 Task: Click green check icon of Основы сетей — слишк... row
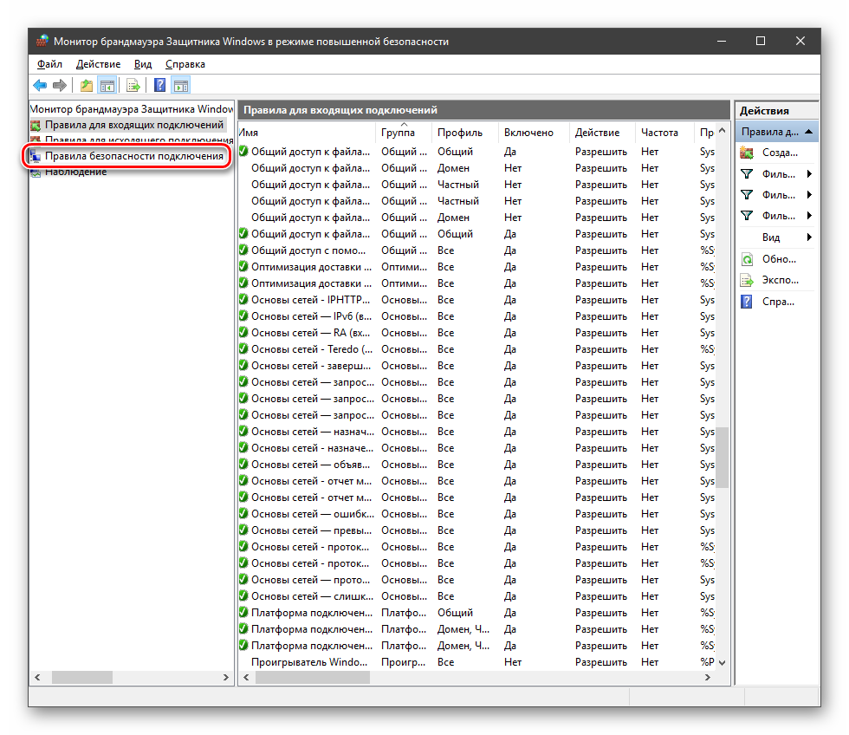(x=243, y=595)
